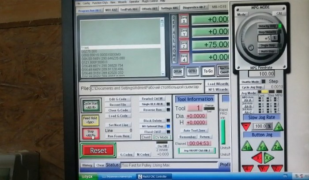Click Load G-Code button

tap(118, 116)
